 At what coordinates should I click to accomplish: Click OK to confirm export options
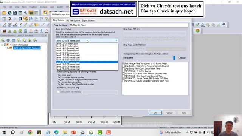155,113
